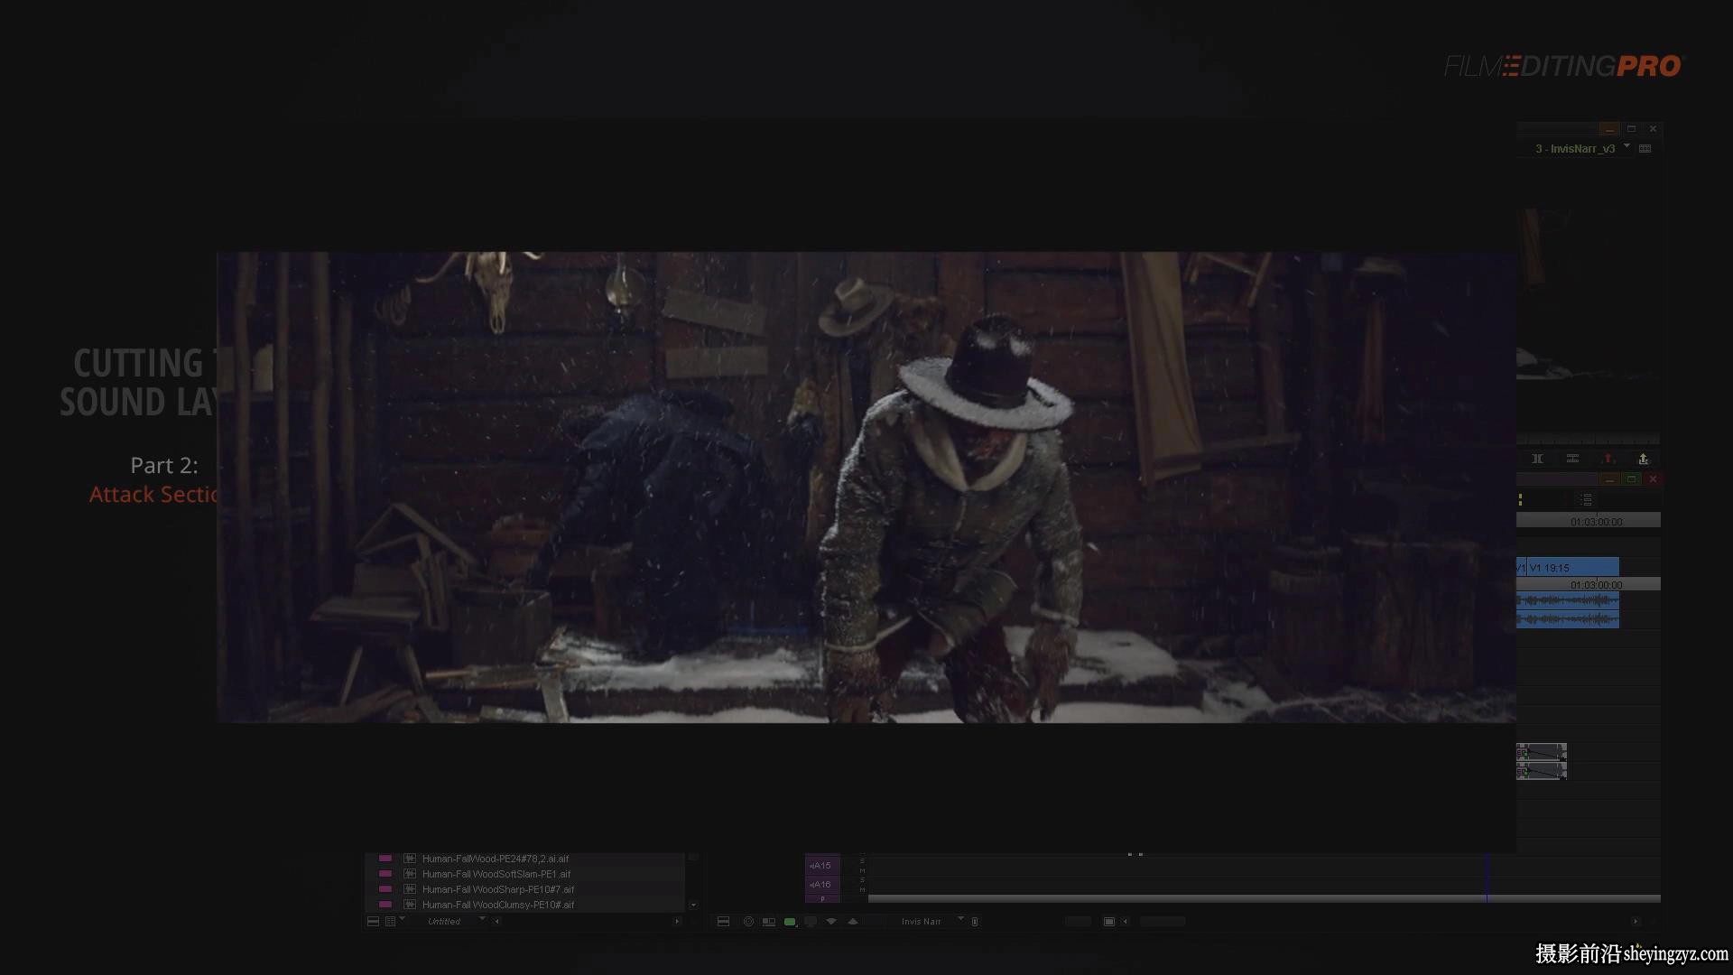1733x975 pixels.
Task: Click the blue playhead position marker
Action: 1487,877
